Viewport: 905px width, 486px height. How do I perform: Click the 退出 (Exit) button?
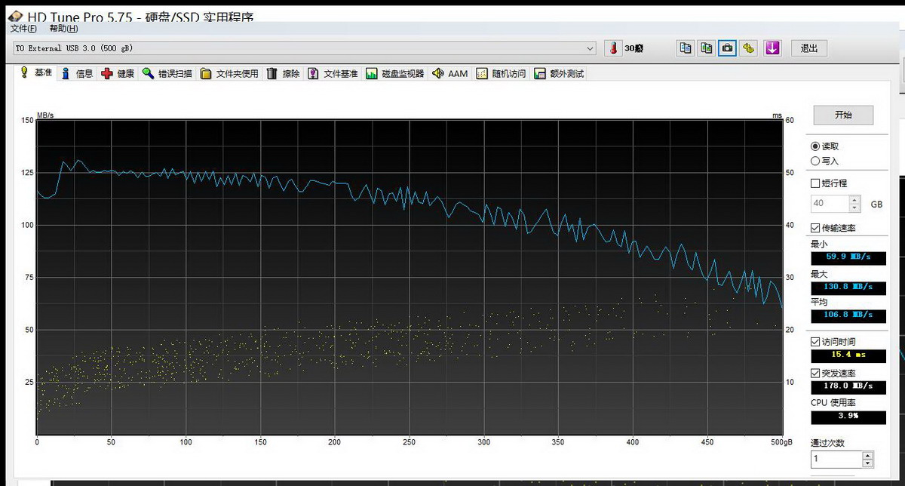tap(808, 48)
